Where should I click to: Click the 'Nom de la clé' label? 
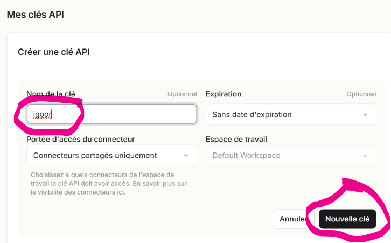tap(51, 94)
